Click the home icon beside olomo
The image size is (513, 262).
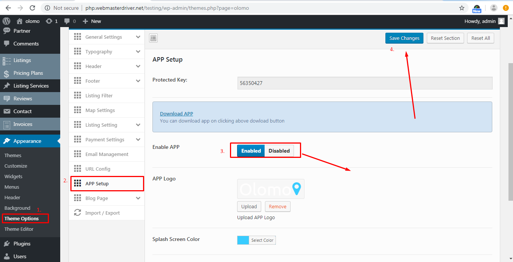point(20,21)
